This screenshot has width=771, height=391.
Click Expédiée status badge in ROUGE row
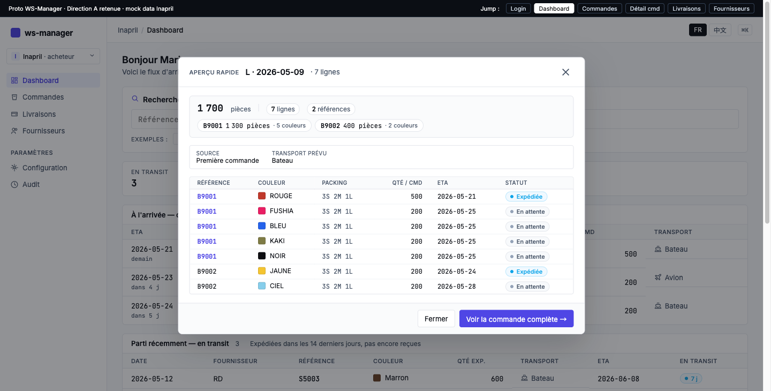pyautogui.click(x=526, y=197)
